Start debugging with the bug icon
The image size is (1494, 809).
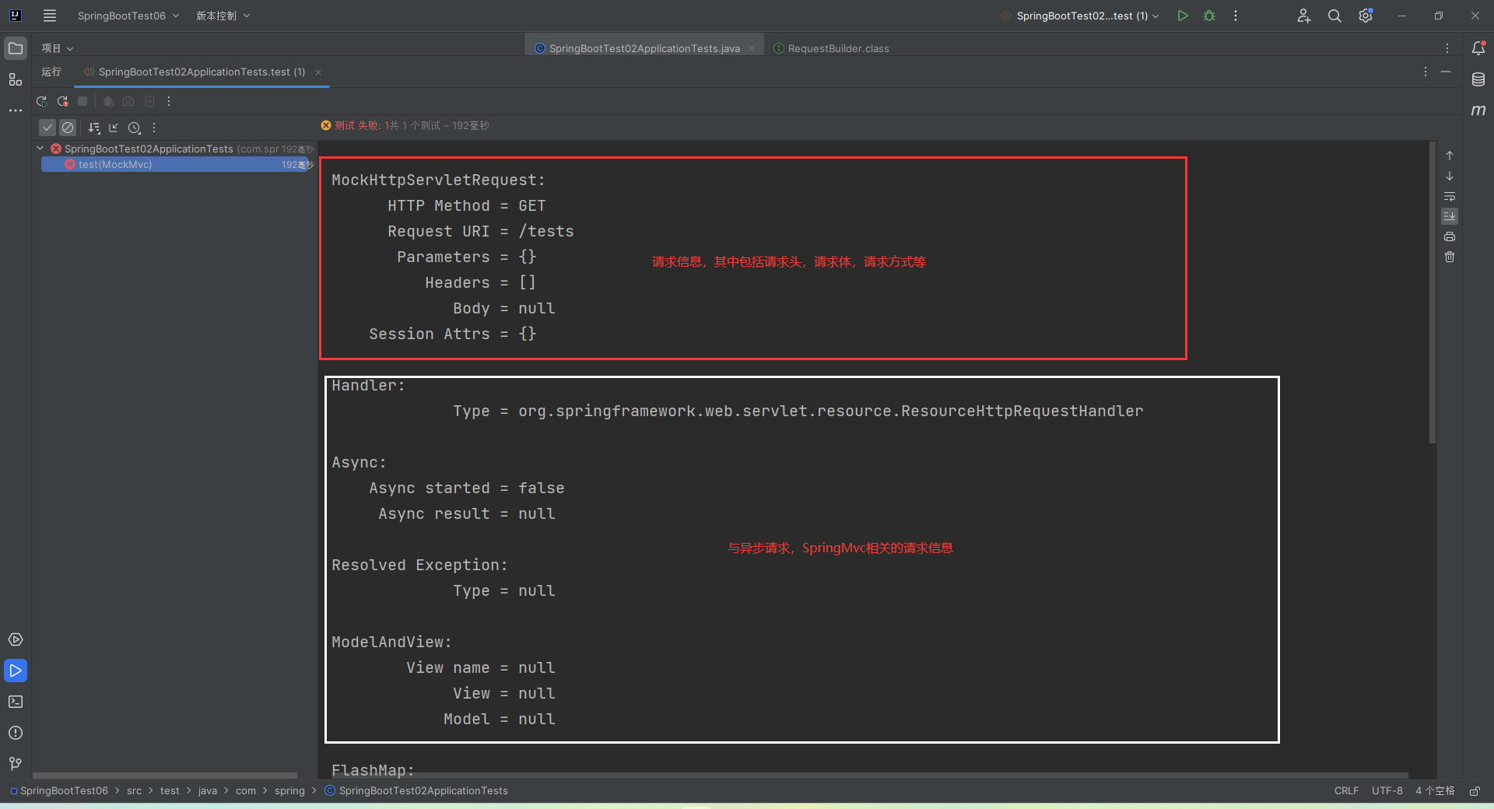click(x=1209, y=16)
